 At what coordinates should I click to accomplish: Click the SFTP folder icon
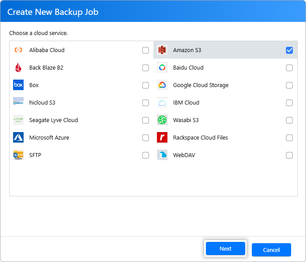18,155
